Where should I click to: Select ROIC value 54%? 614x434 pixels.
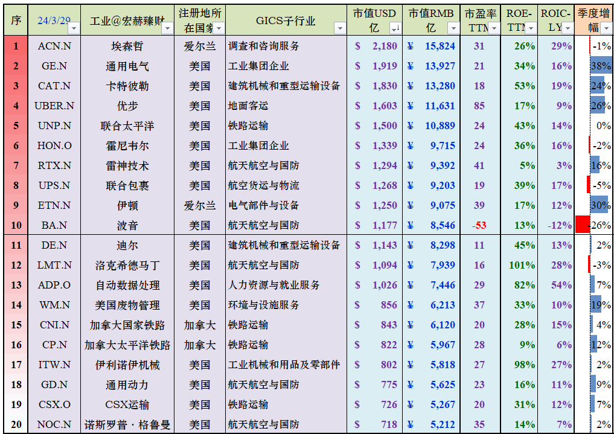point(561,286)
